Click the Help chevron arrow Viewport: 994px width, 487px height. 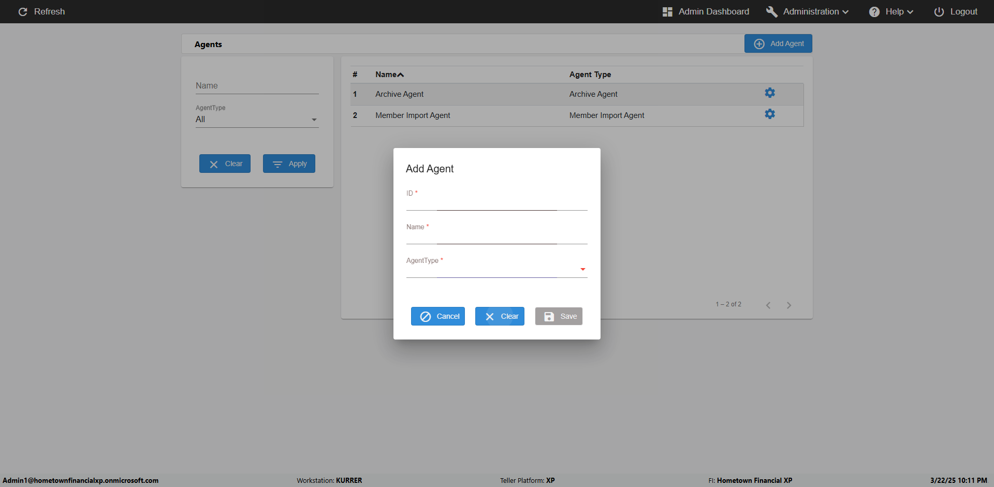pyautogui.click(x=910, y=12)
